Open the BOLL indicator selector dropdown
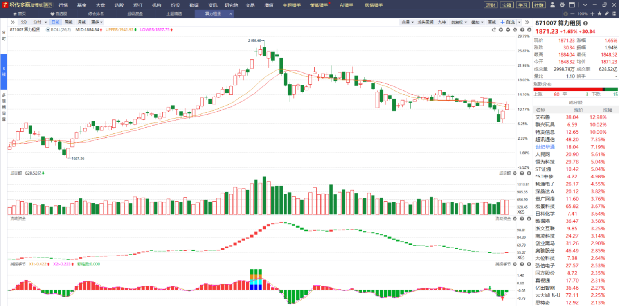 pos(48,30)
